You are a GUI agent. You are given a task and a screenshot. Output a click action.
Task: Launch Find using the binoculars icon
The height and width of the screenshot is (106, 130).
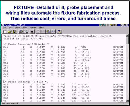click(x=32, y=32)
